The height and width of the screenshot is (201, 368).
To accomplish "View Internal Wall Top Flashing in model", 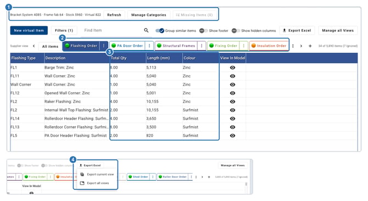I will (232, 110).
